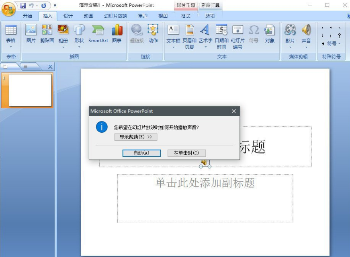Insert a text box

(173, 34)
